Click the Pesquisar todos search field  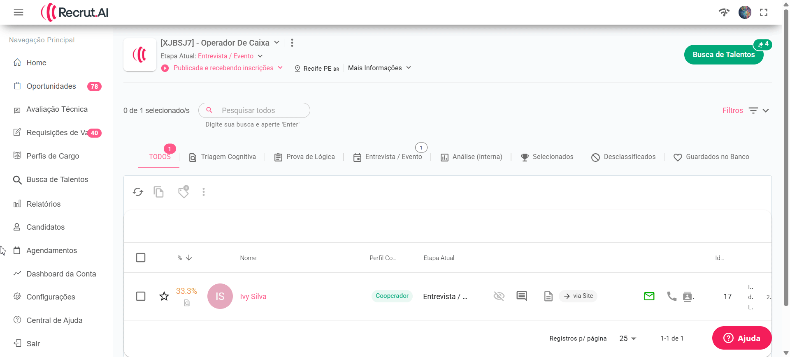[259, 111]
